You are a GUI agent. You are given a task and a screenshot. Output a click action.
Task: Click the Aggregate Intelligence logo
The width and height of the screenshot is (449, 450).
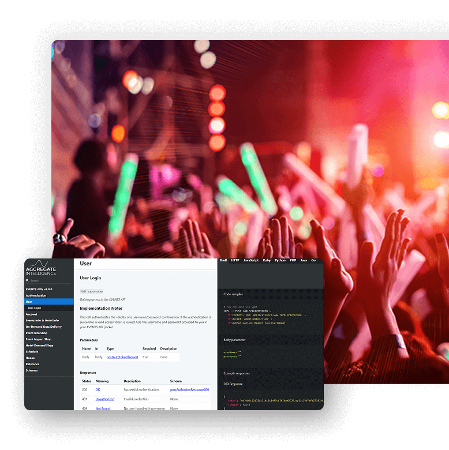click(x=41, y=268)
